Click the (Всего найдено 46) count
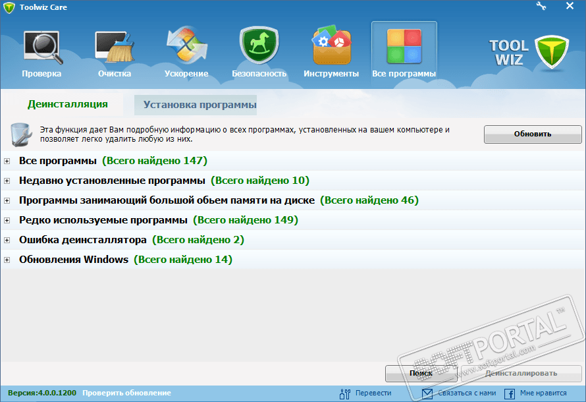586x402 pixels. pos(369,200)
